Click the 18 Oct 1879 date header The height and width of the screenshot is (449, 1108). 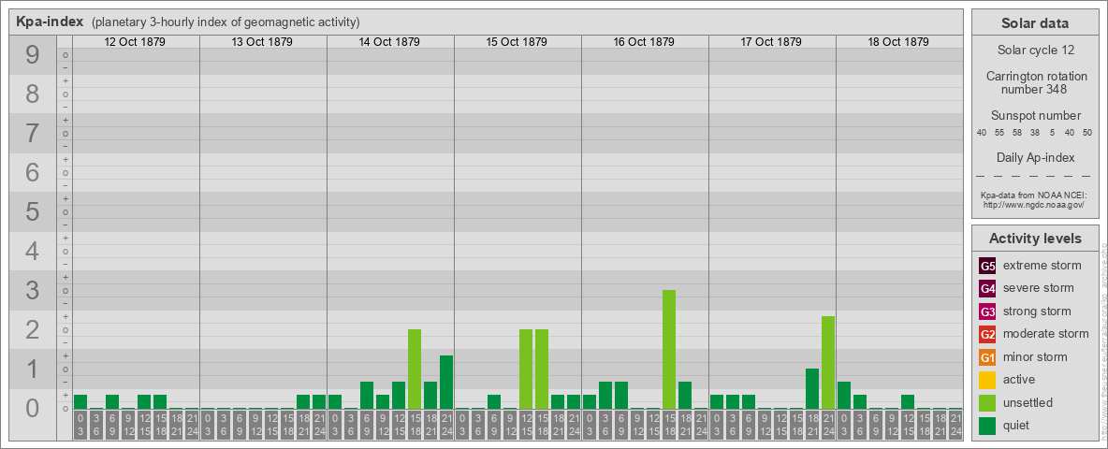click(897, 42)
